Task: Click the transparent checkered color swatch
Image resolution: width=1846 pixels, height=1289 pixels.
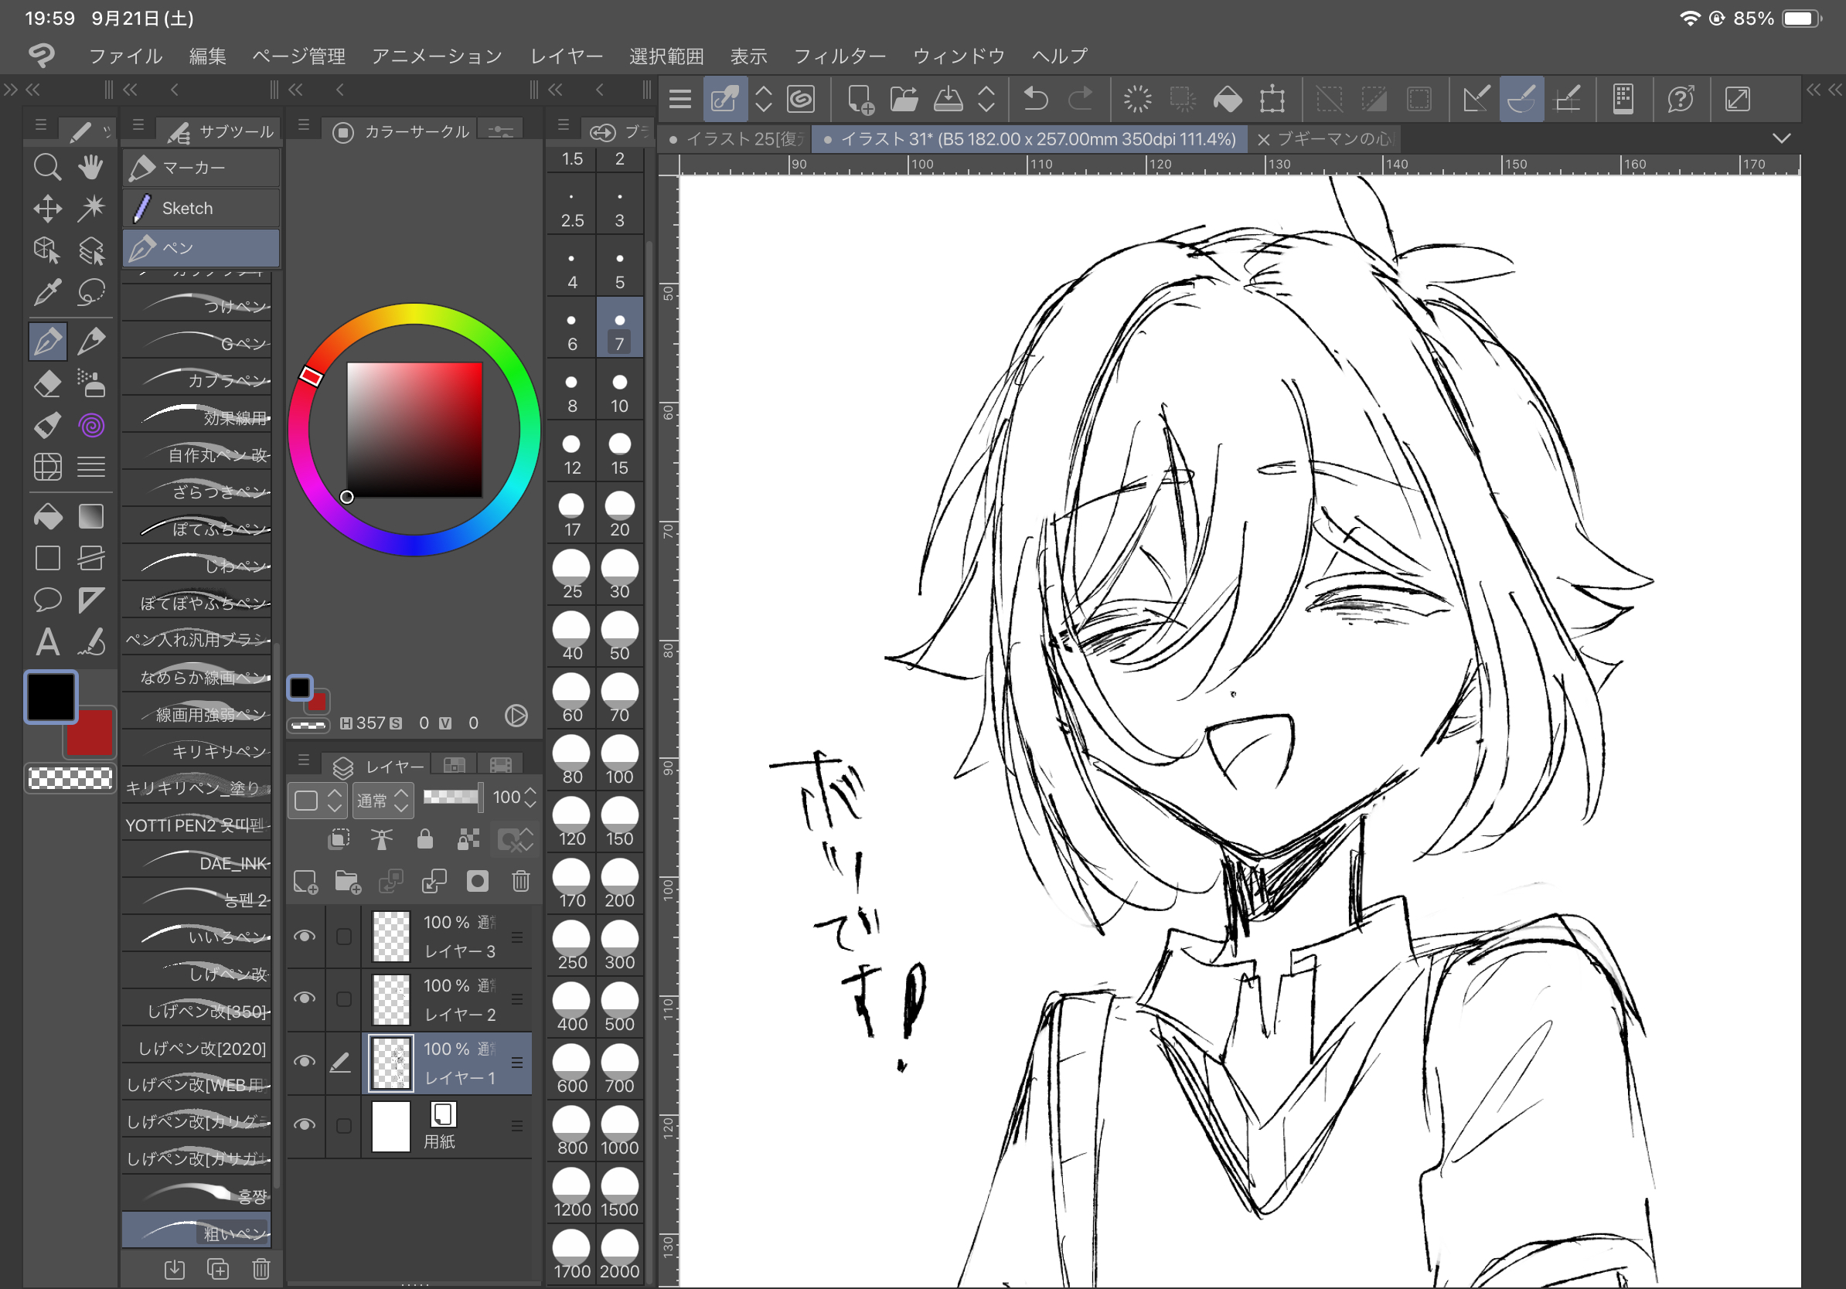Action: (70, 777)
